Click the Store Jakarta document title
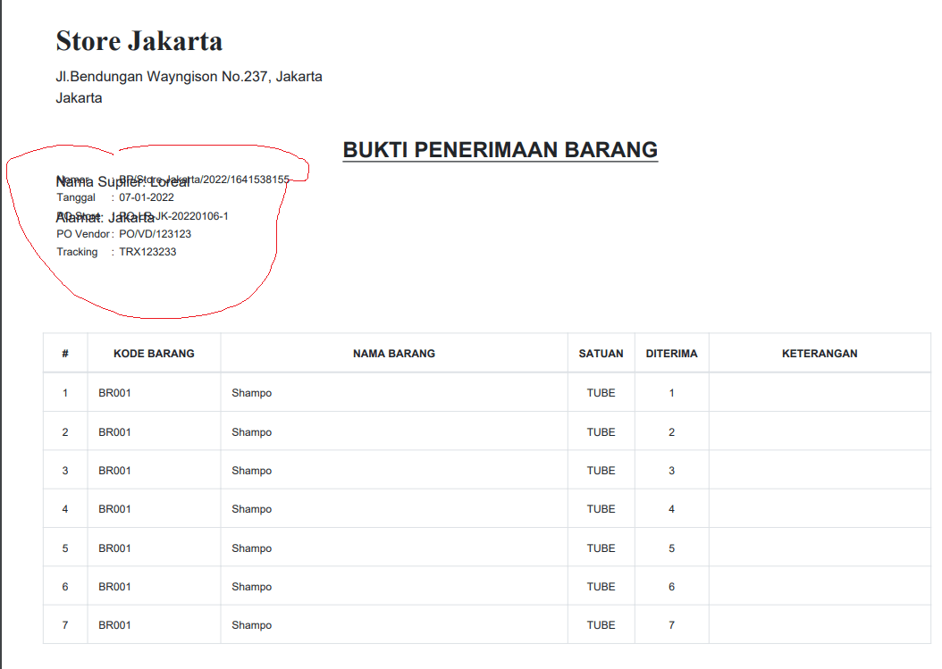This screenshot has width=942, height=669. [139, 40]
